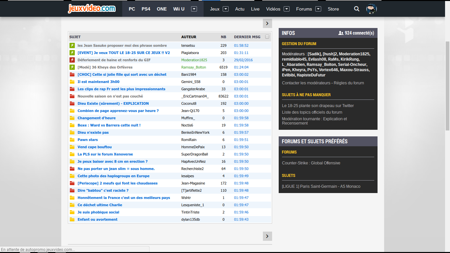450x253 pixels.
Task: Open the PS4 platform menu
Action: point(146,9)
